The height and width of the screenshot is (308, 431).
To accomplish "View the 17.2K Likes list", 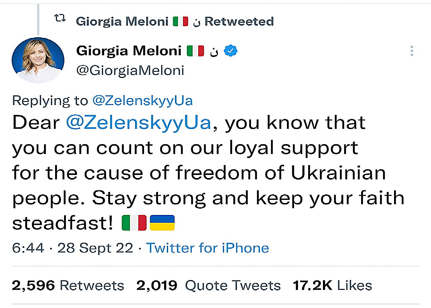I will (x=332, y=286).
